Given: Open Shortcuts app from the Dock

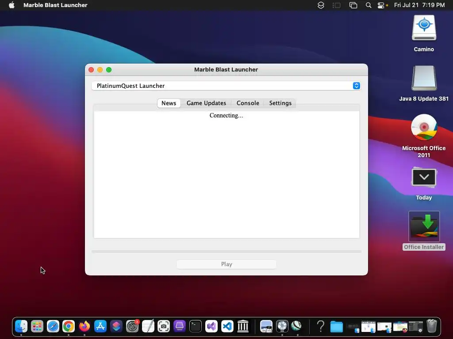Looking at the screenshot, I should [116, 326].
